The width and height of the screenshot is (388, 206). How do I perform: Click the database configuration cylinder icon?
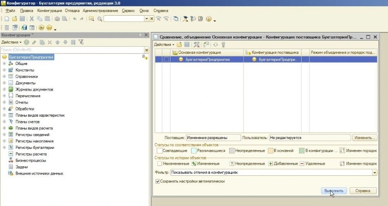point(24,28)
